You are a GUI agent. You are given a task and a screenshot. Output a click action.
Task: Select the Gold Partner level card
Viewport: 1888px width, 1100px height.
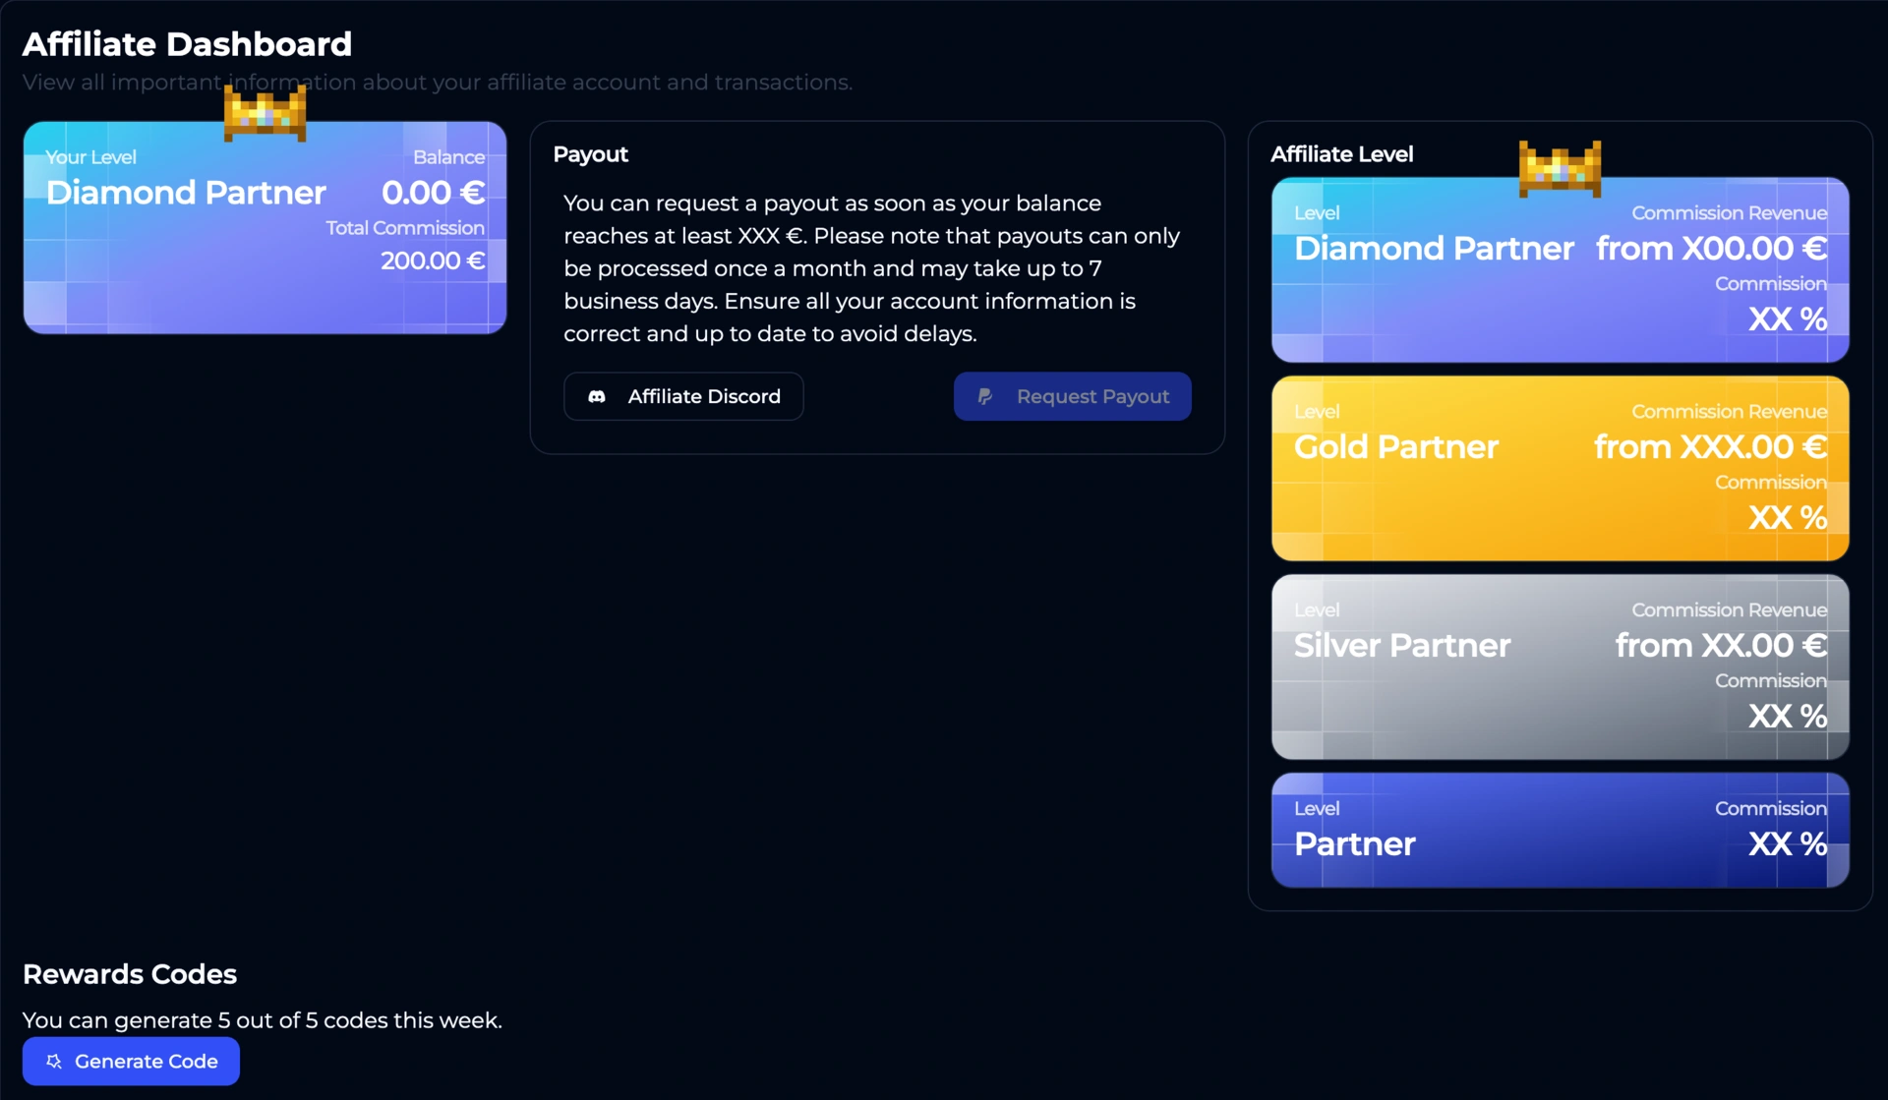(x=1560, y=468)
